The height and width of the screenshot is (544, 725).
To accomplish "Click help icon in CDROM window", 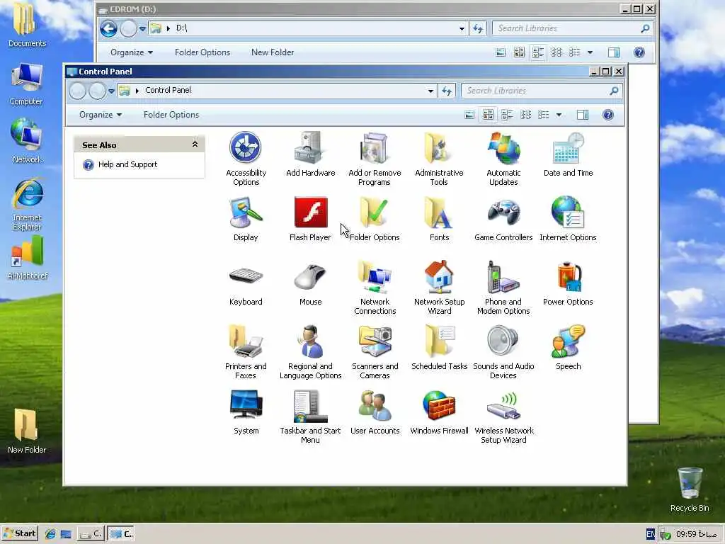I will [639, 52].
